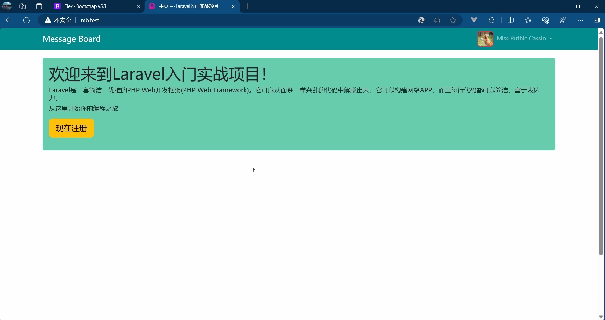Open tab workspaces icon
Viewport: 605px width, 320px height.
(22, 6)
